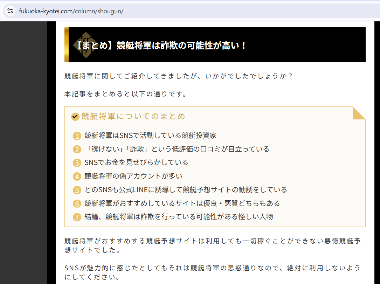Image resolution: width=380 pixels, height=284 pixels.
Task: Click the folded corner of summary box
Action: [359, 113]
